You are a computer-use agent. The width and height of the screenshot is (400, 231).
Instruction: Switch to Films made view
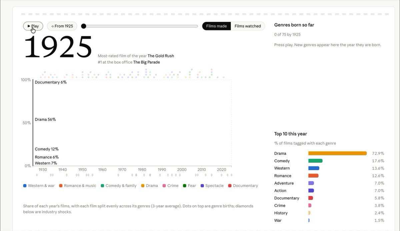pos(216,26)
